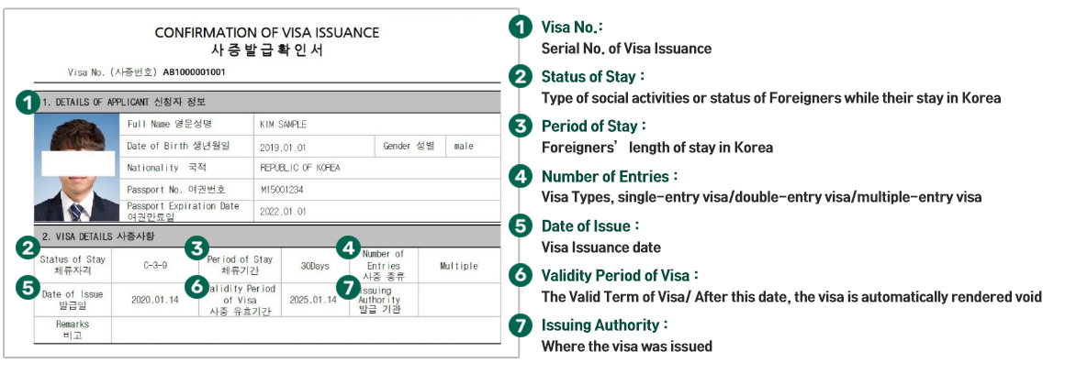Click badge 4 beside the Number of Entries cell
The image size is (1065, 385).
pyautogui.click(x=347, y=247)
